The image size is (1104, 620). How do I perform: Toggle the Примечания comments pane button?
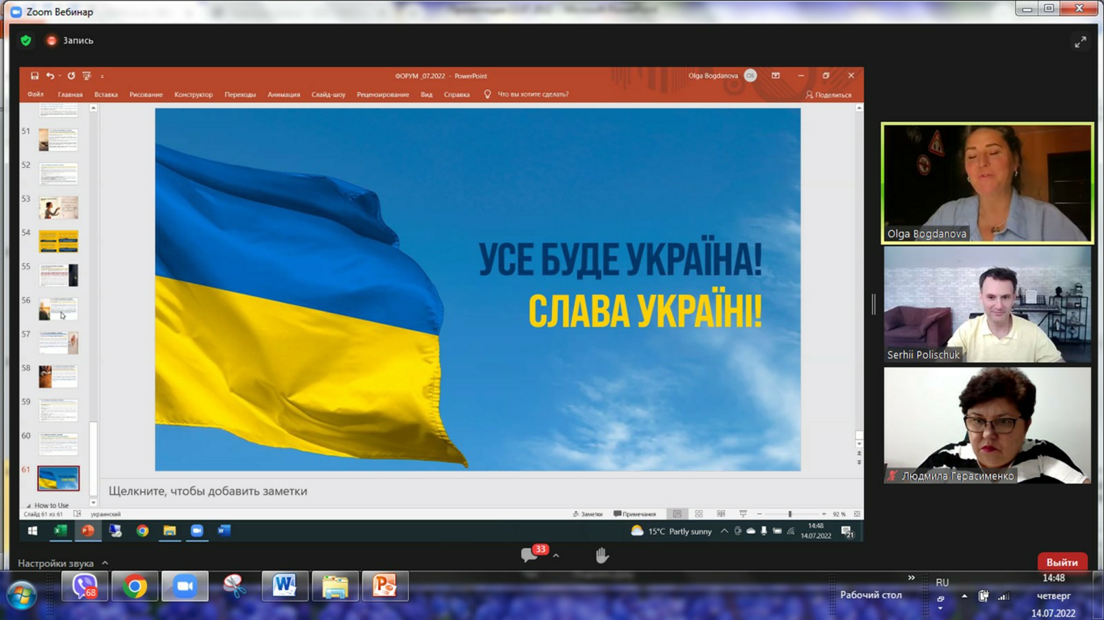click(635, 514)
